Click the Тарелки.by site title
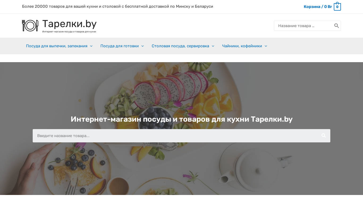The image size is (363, 204). tap(69, 24)
